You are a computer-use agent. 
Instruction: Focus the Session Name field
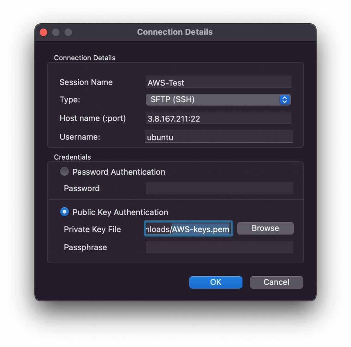pyautogui.click(x=218, y=82)
